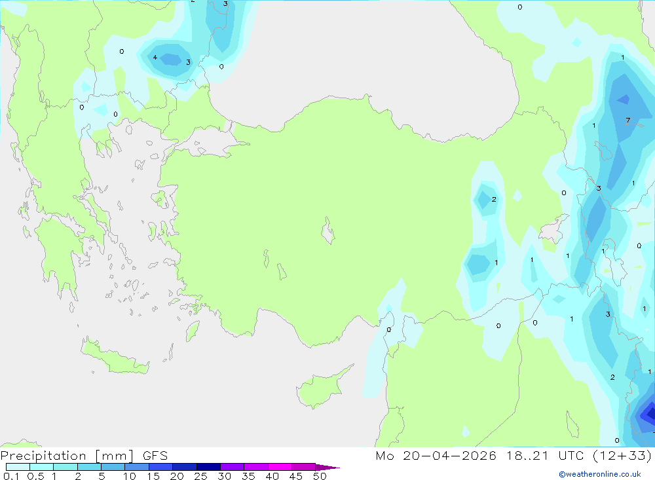Select the "7" precipitation value on map

[628, 120]
